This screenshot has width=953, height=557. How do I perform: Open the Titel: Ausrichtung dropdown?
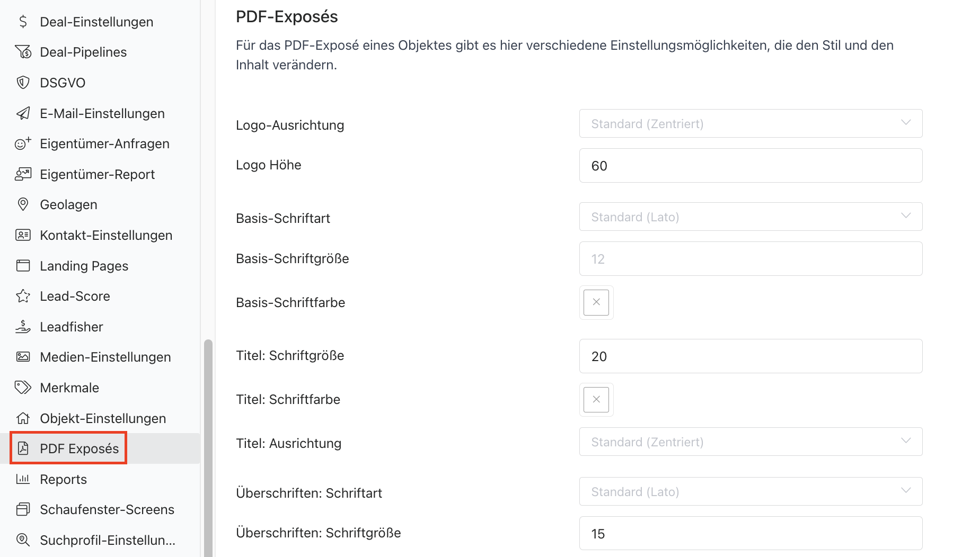[750, 442]
